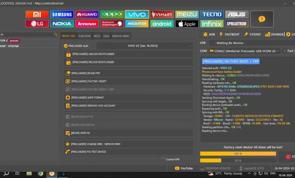Open File Explorer from taskbar

pos(29,173)
